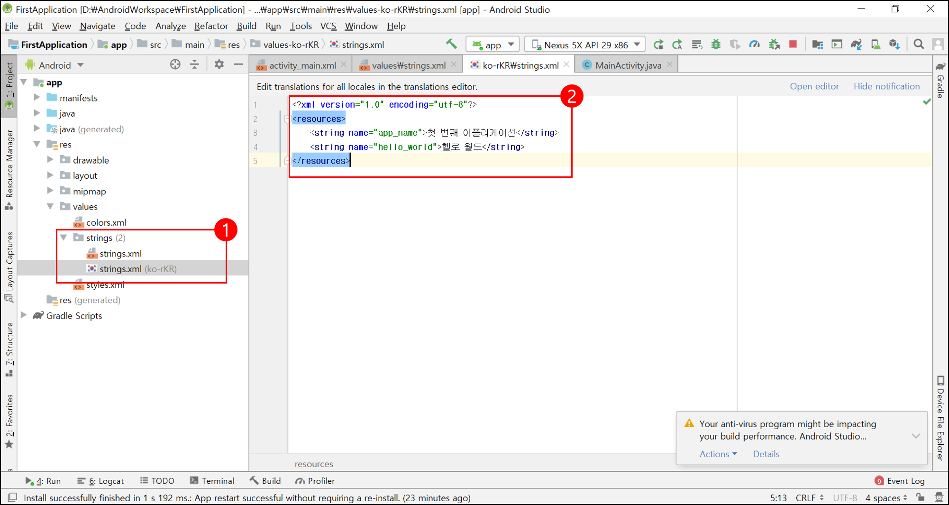Click the Project Structure icon
This screenshot has height=505, width=949.
(817, 45)
